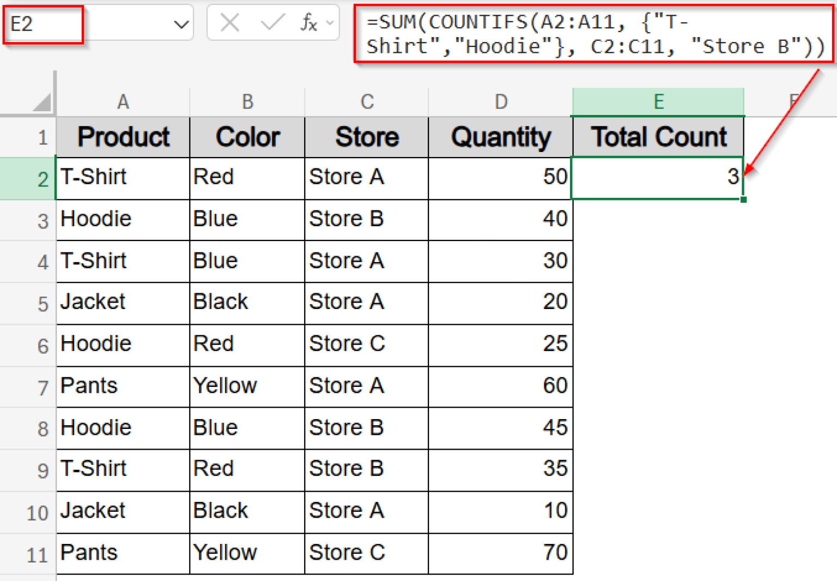Screen dimensions: 837x581
Task: Select cell E2 showing the result 3
Action: (x=658, y=178)
